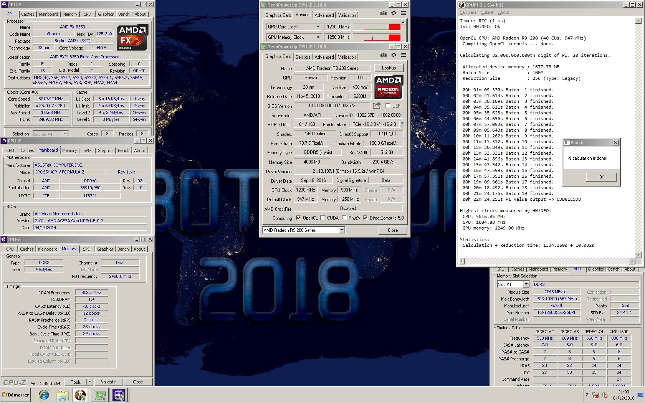This screenshot has width=645, height=403.
Task: Click Finish dialog title icon
Action: pyautogui.click(x=567, y=143)
